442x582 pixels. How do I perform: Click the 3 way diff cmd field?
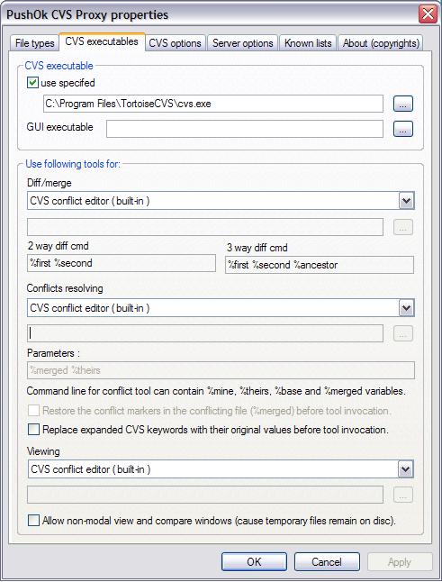point(320,265)
